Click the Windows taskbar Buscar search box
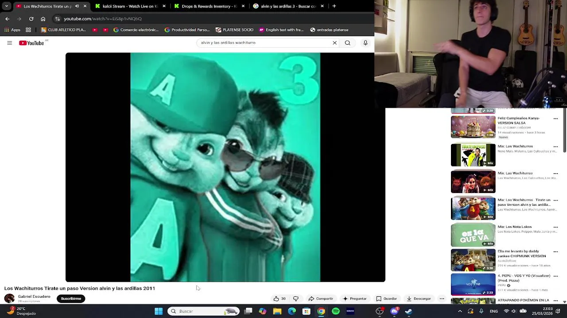 203,311
